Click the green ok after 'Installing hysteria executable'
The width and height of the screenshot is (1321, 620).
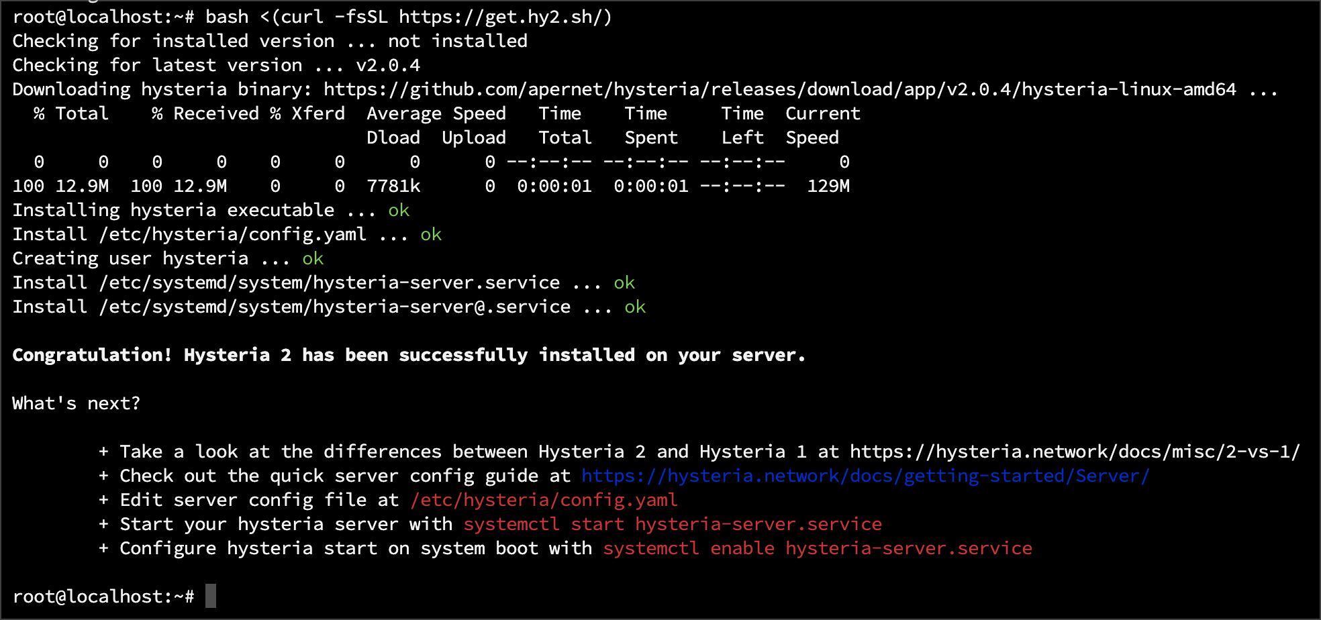pos(399,210)
